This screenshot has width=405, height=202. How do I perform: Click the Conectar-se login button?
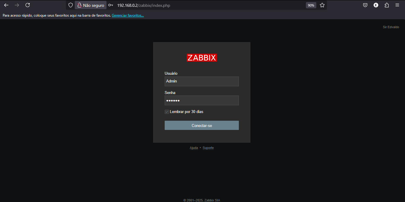point(201,125)
